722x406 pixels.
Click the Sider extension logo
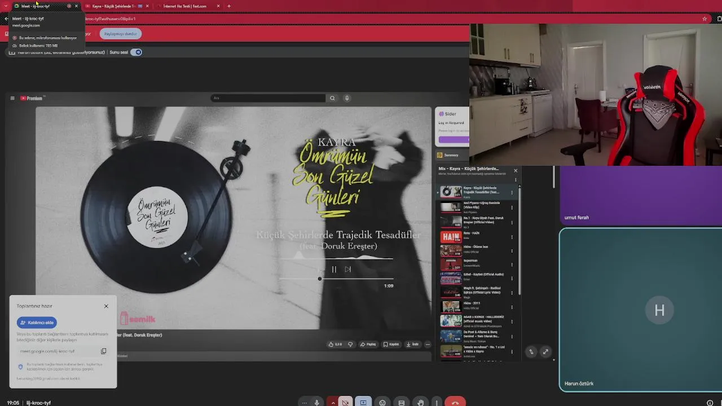tap(441, 114)
